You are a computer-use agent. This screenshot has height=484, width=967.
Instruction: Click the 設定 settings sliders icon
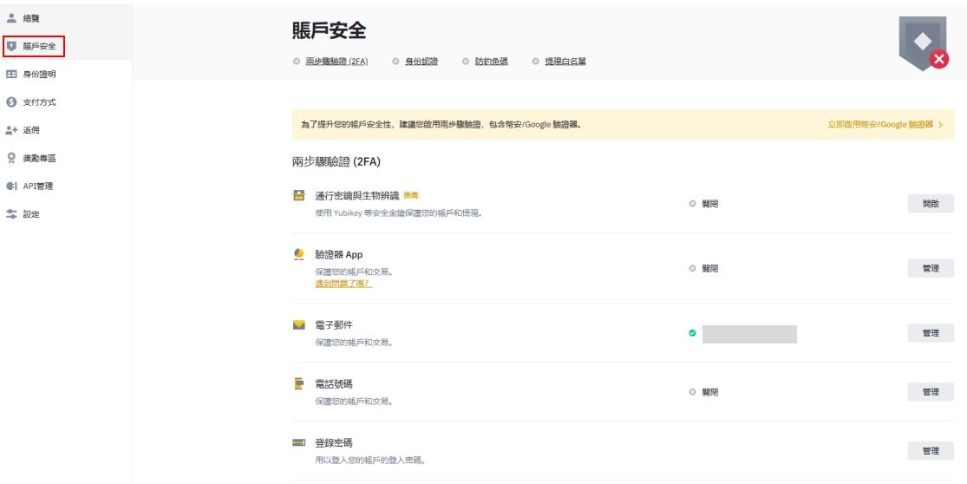pyautogui.click(x=11, y=214)
